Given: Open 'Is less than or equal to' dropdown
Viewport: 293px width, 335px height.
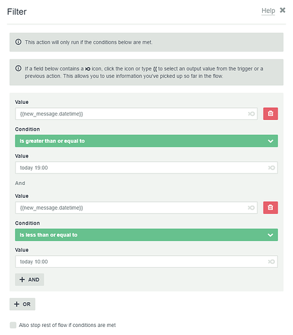Looking at the screenshot, I should point(146,234).
